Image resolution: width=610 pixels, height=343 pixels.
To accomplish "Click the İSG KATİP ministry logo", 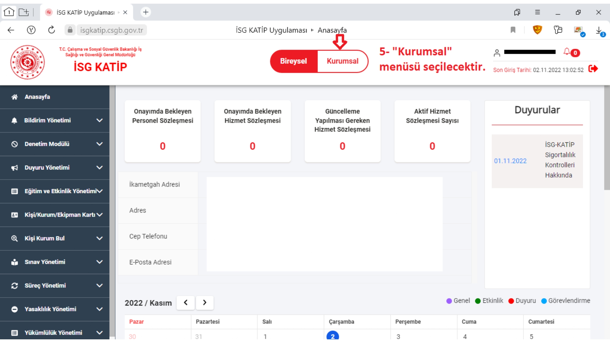I will click(x=27, y=62).
